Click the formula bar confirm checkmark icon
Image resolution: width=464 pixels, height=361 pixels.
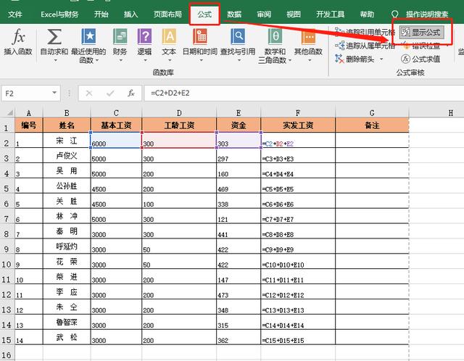[110, 94]
